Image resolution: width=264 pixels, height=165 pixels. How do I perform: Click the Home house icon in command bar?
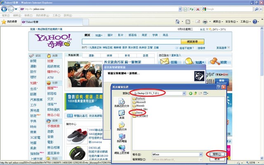(x=177, y=22)
